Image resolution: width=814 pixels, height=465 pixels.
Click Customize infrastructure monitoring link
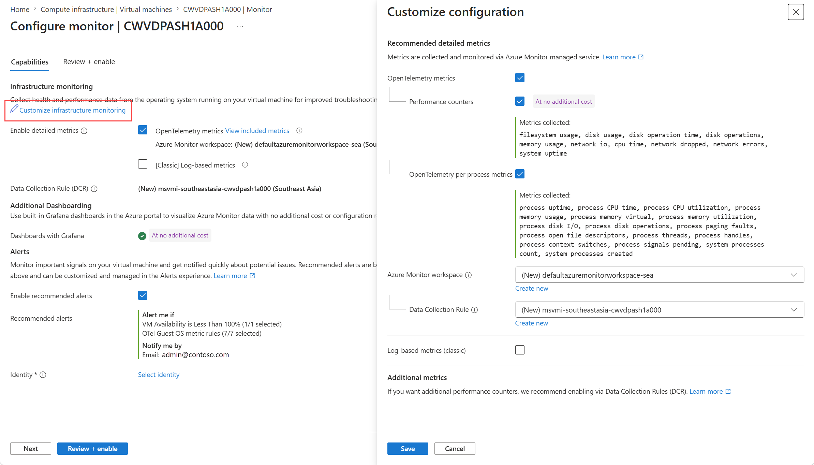coord(72,110)
